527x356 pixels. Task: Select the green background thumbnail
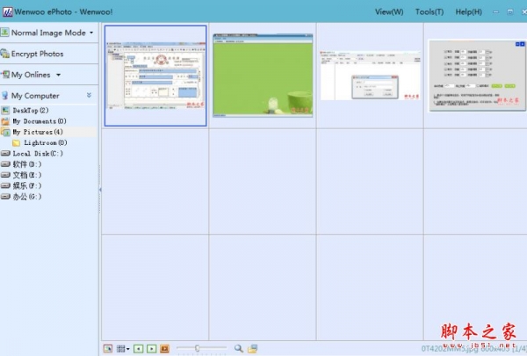pyautogui.click(x=263, y=76)
